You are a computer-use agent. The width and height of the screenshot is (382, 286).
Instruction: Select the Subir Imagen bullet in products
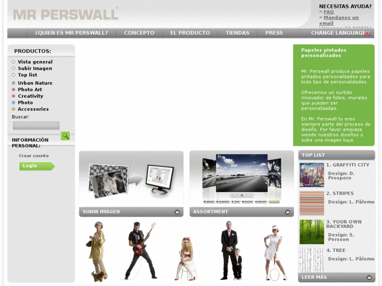click(x=14, y=68)
